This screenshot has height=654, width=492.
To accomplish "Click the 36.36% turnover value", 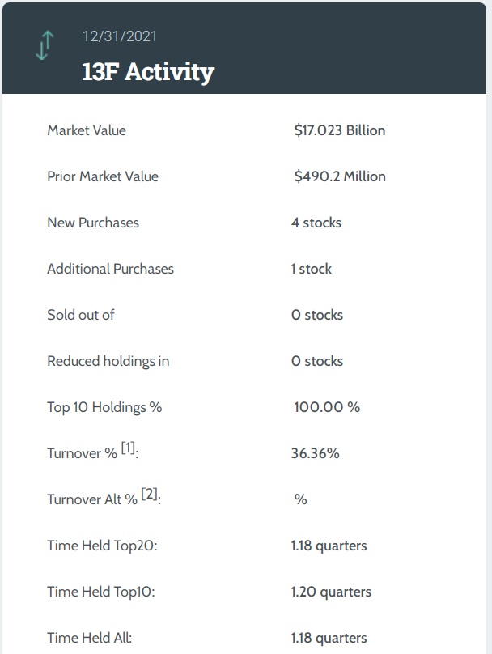I will pyautogui.click(x=315, y=453).
